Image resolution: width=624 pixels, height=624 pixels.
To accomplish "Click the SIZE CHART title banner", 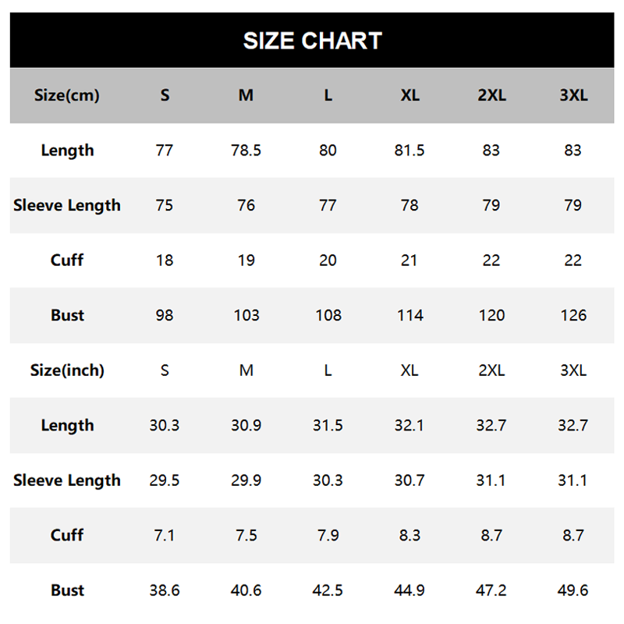I will coord(312,41).
